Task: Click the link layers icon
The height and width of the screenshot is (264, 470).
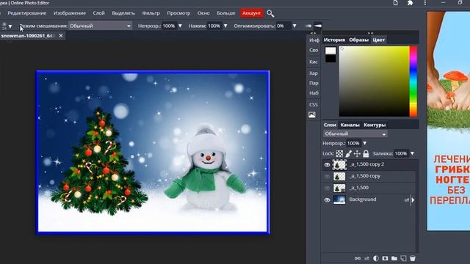Action: pyautogui.click(x=358, y=258)
